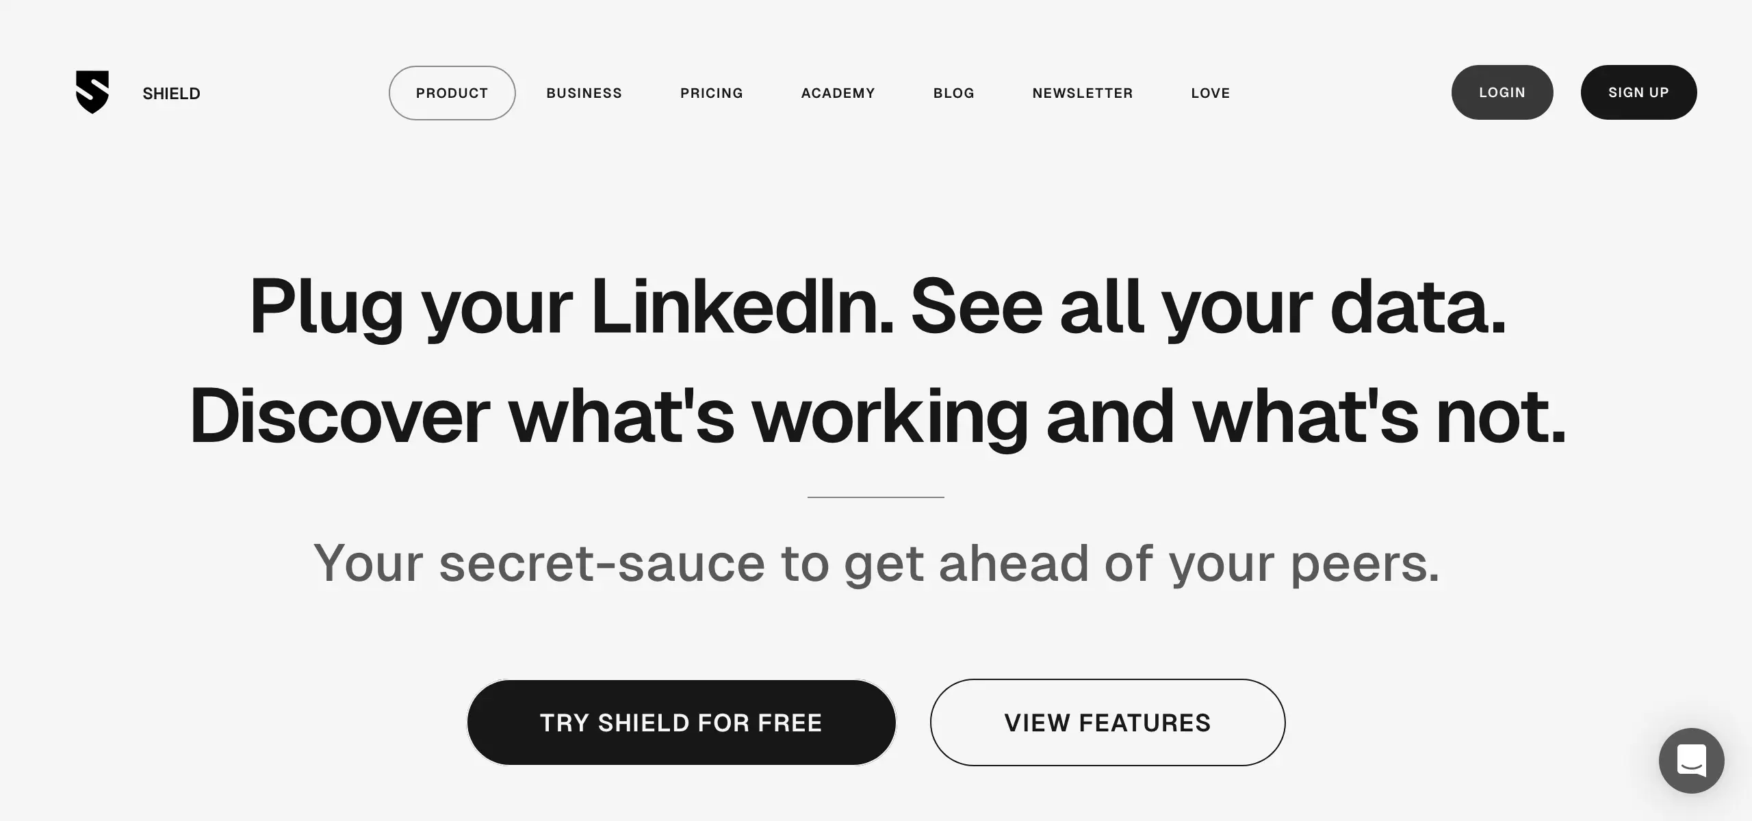Click the headline line about plugging LinkedIn

(877, 307)
